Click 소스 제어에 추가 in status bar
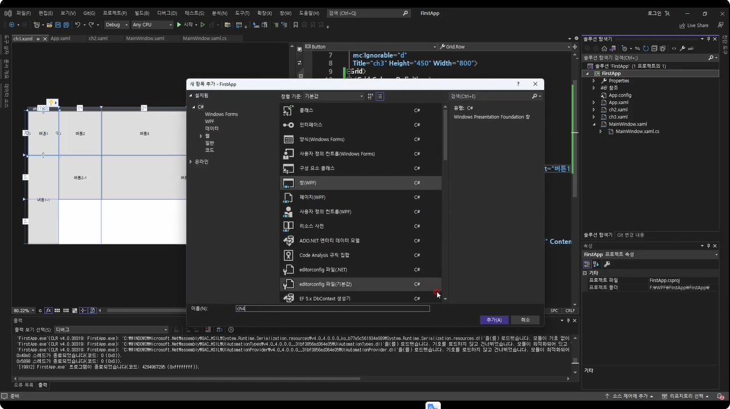Image resolution: width=730 pixels, height=409 pixels. tap(630, 396)
